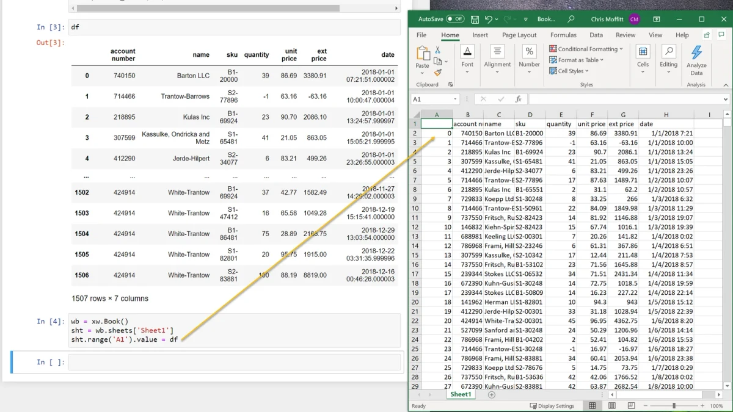Viewport: 733px width, 412px height.
Task: Select the Sheet1 worksheet tab
Action: [461, 395]
